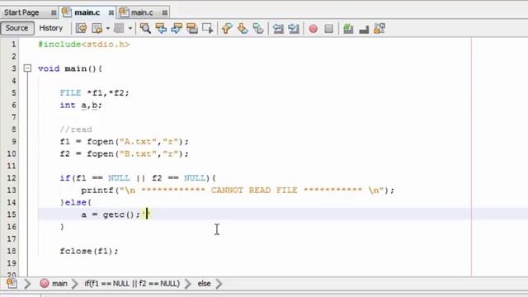Screen dimensions: 528x297
Task: Click the else breadcrumb
Action: tap(204, 284)
